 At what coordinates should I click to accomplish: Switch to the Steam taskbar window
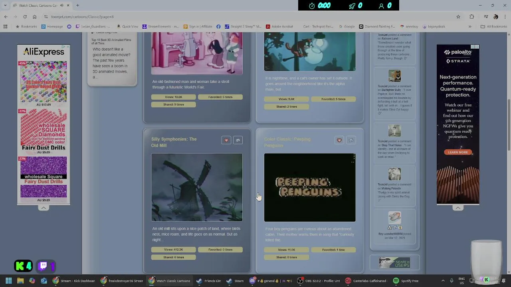(235, 281)
